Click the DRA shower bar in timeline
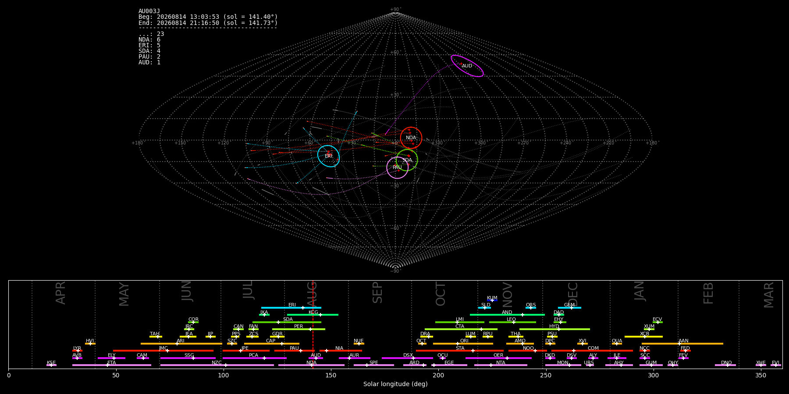The height and width of the screenshot is (394, 789). tap(426, 336)
